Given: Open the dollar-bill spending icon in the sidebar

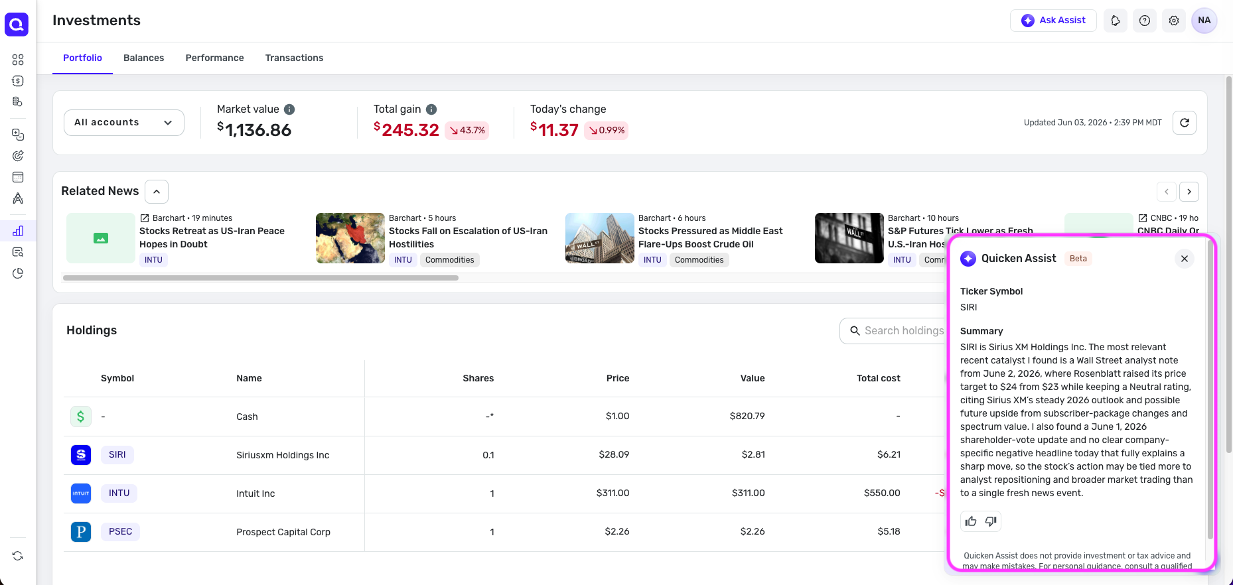Looking at the screenshot, I should [18, 81].
